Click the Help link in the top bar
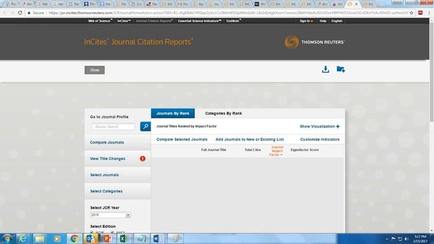This screenshot has height=244, width=434. (x=323, y=21)
